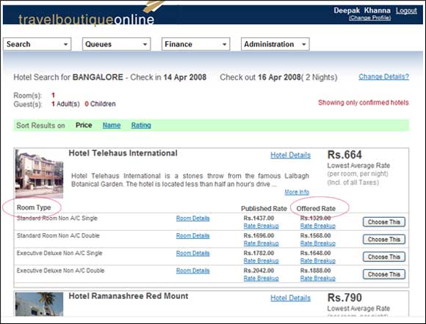This screenshot has height=324, width=426.
Task: Open Hotel Details for Hotel Ramanashree Red Mount
Action: pos(290,298)
